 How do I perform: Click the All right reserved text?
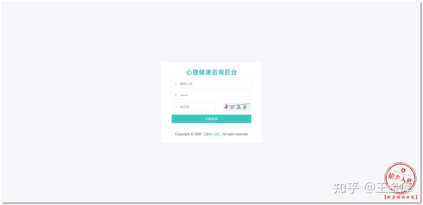[235, 134]
